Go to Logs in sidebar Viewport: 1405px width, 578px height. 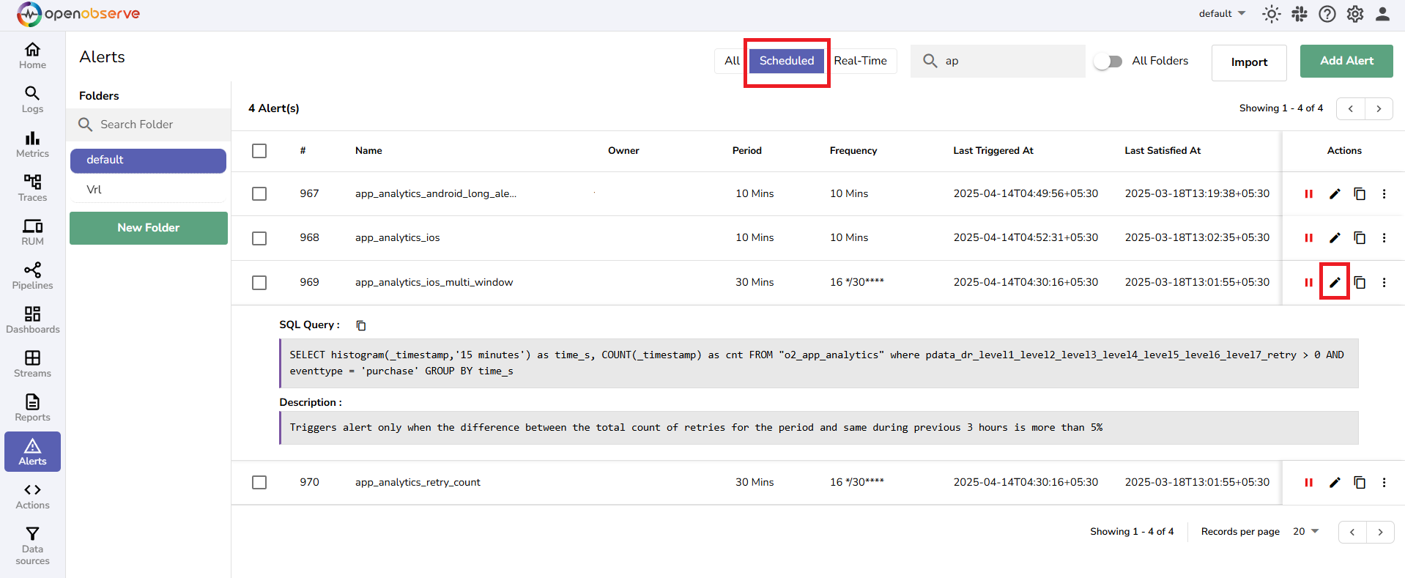32,100
